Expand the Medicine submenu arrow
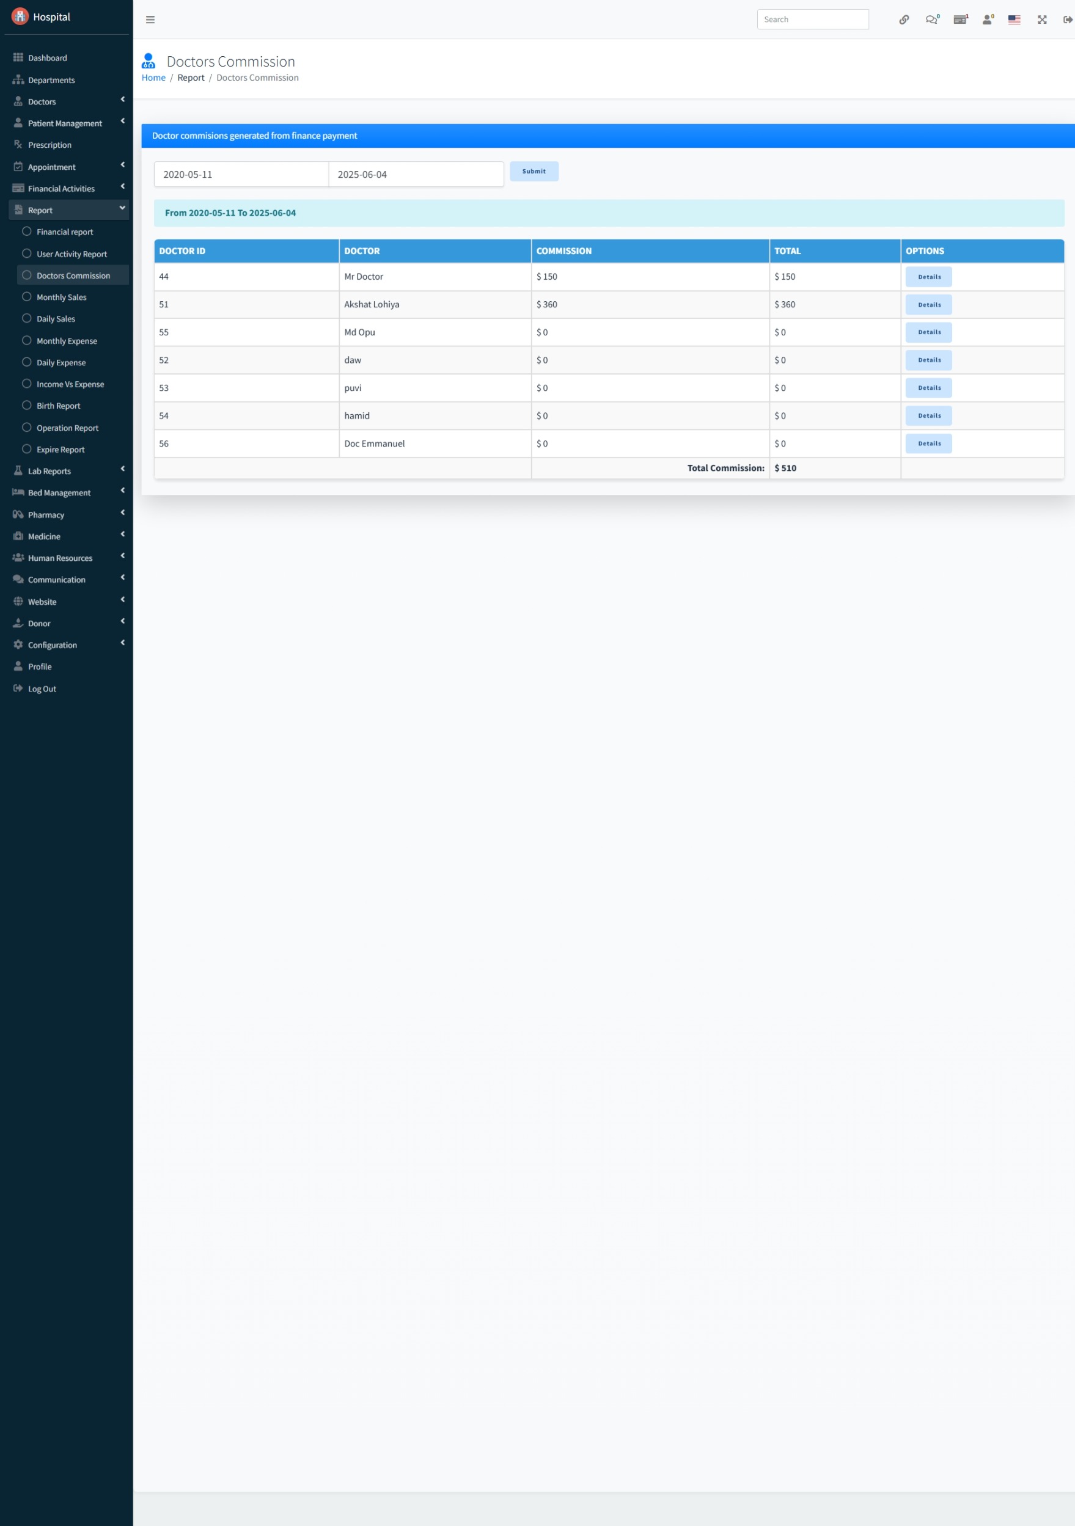The width and height of the screenshot is (1075, 1526). [x=122, y=535]
